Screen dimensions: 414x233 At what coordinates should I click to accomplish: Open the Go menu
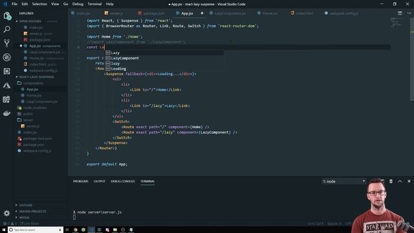coord(65,4)
